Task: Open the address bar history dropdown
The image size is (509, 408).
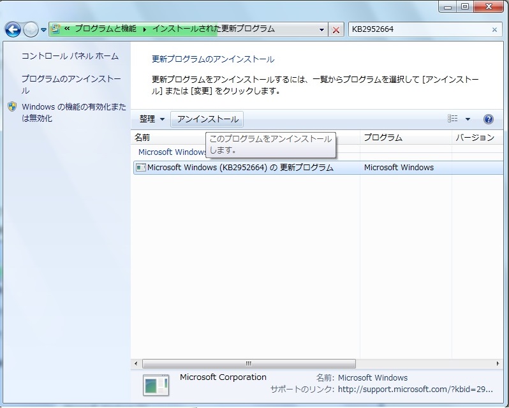Action: (x=321, y=30)
